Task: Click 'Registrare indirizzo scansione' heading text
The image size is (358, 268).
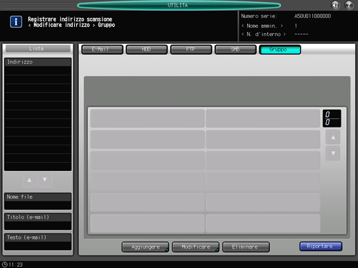Action: point(70,19)
